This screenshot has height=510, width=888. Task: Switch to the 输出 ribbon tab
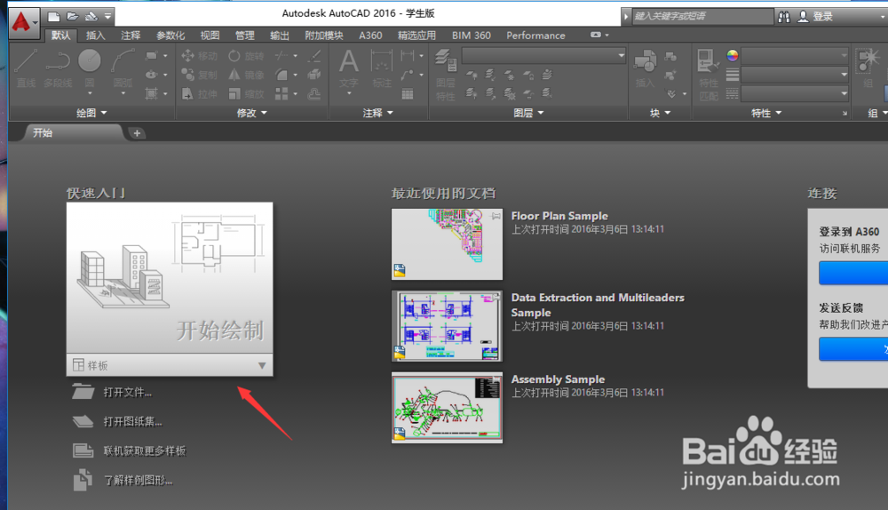279,36
